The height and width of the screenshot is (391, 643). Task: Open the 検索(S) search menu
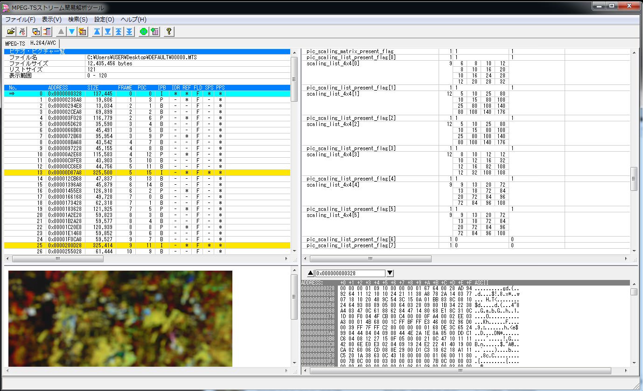(77, 20)
